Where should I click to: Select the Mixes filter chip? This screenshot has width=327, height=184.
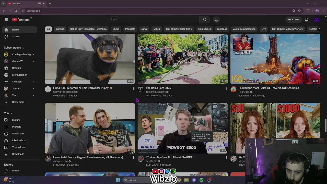(x=157, y=29)
